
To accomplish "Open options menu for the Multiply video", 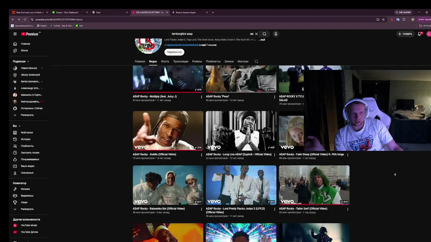I will [201, 97].
